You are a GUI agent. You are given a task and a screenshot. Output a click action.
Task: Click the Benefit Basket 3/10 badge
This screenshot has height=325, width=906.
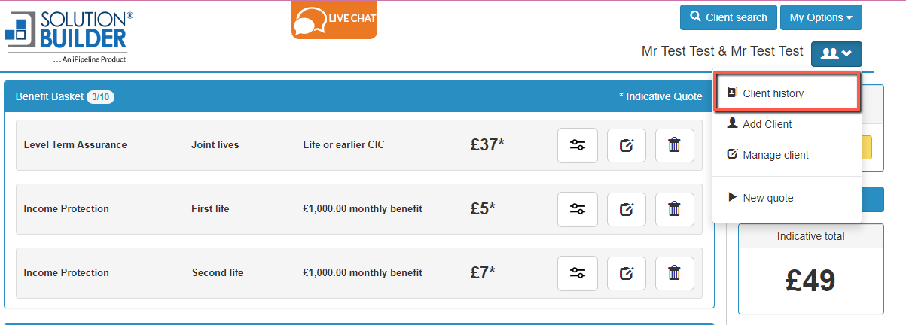(x=100, y=96)
